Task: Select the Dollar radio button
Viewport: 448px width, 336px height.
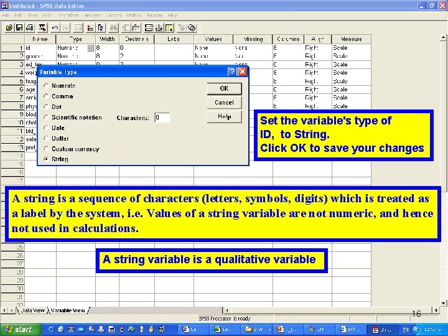Action: 46,138
